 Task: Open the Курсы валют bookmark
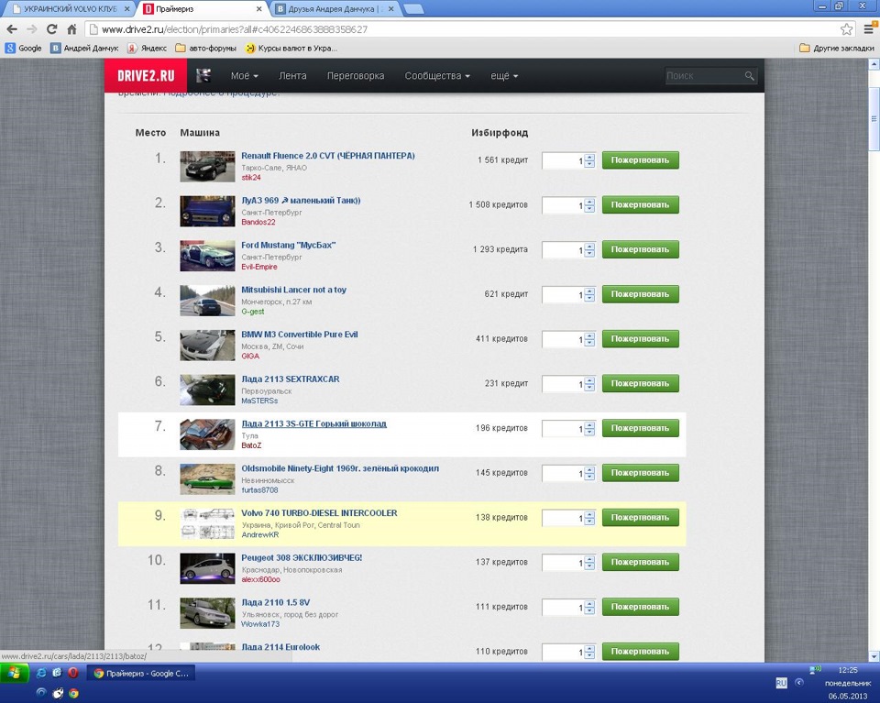(x=291, y=49)
